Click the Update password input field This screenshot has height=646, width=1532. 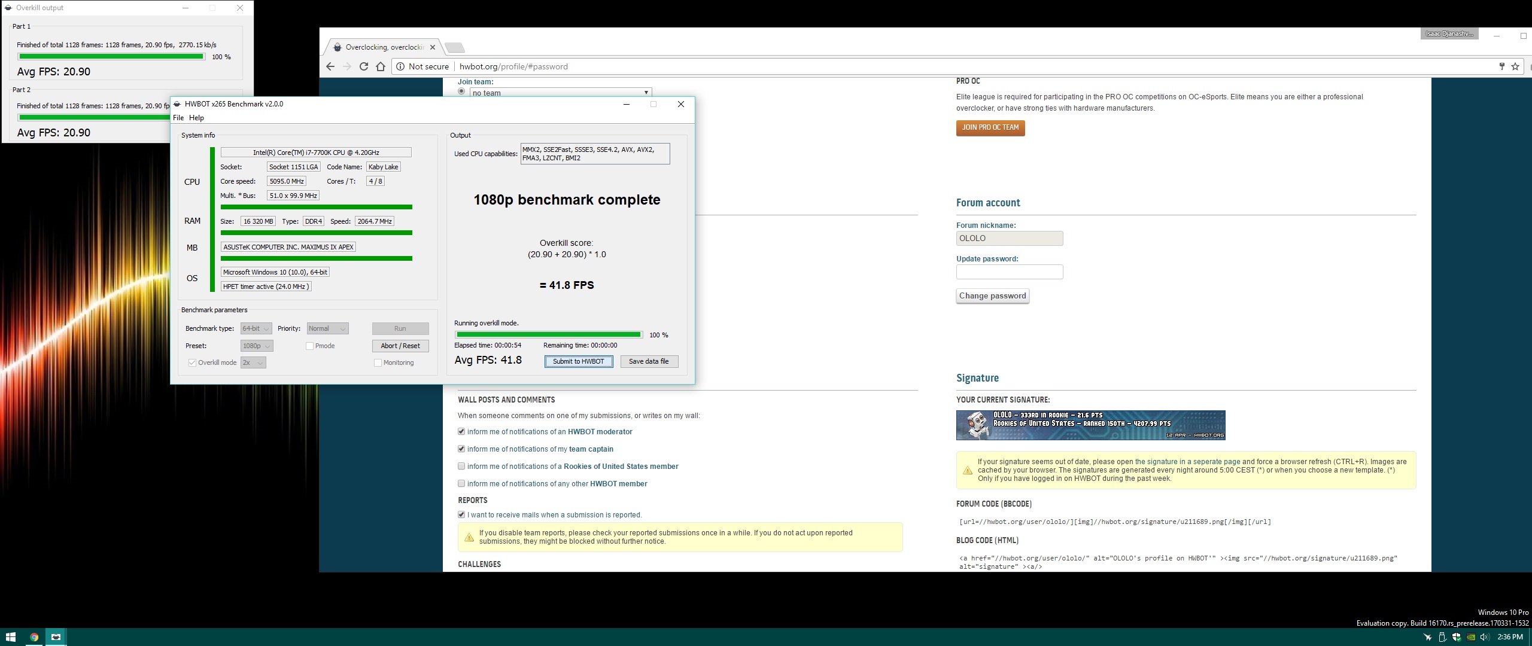1010,272
